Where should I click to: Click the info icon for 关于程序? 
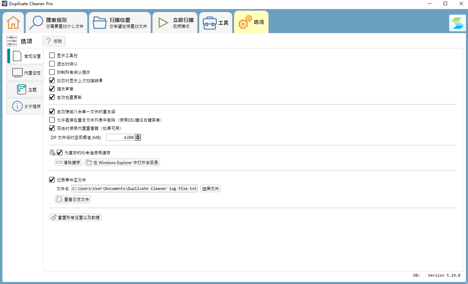(17, 106)
